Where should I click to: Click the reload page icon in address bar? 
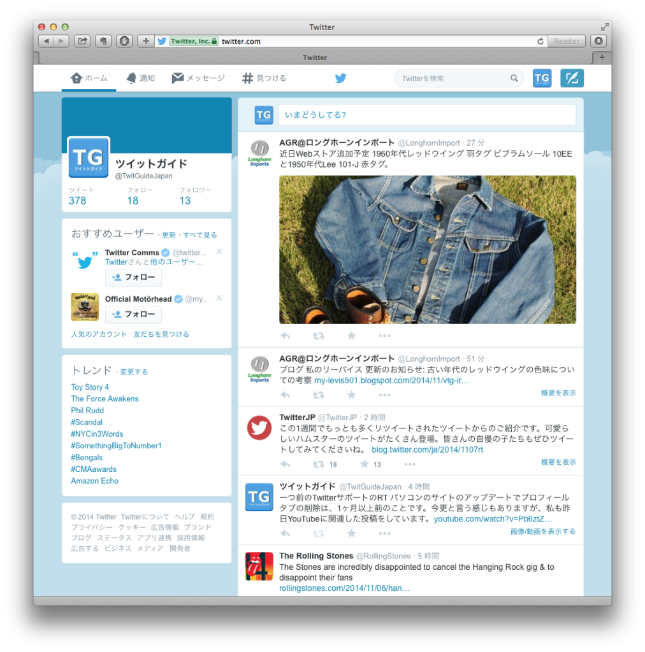(540, 41)
